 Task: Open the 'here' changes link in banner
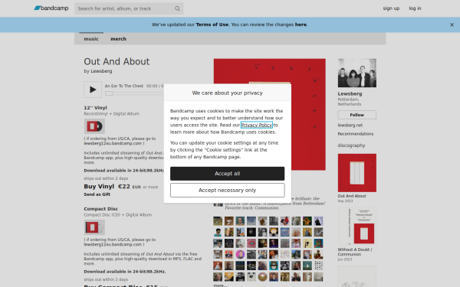(301, 24)
